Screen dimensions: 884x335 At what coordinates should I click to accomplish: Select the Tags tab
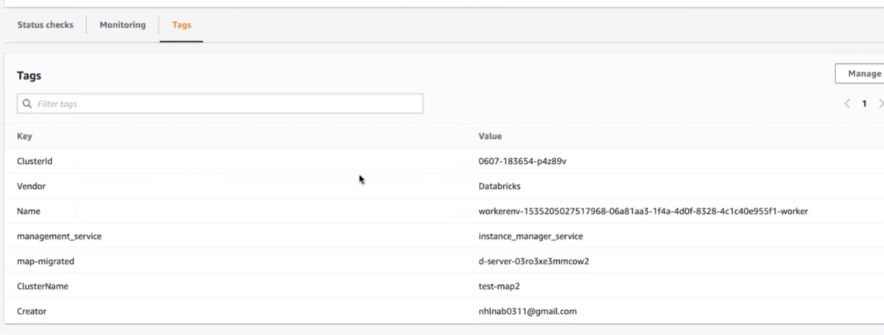tap(181, 25)
